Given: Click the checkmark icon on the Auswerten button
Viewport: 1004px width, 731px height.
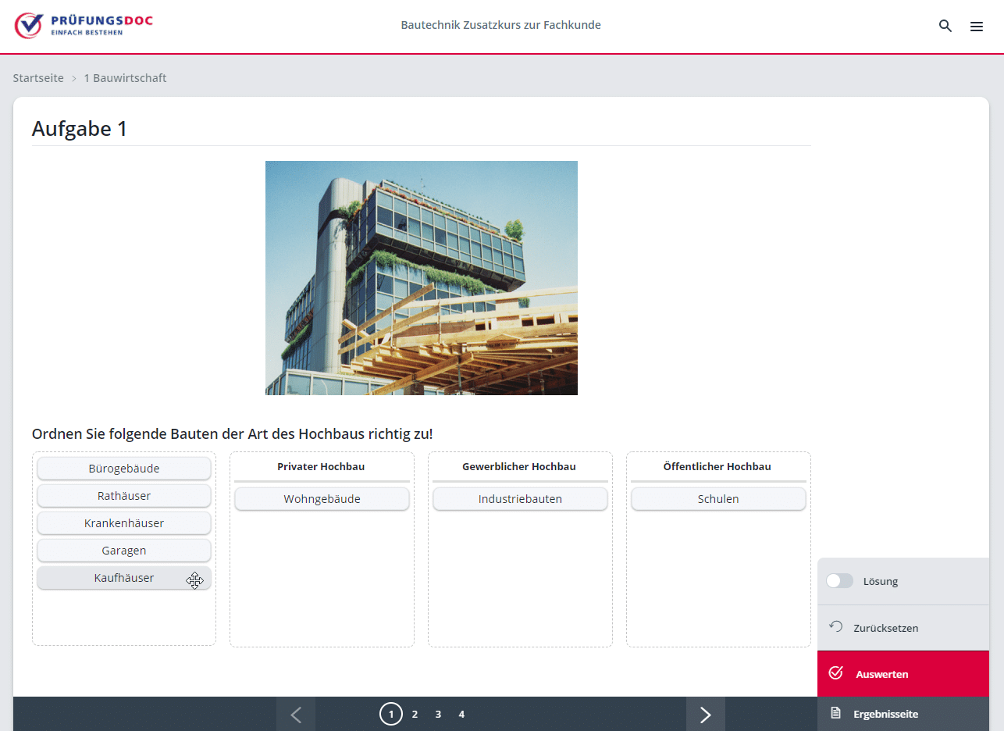Looking at the screenshot, I should pos(837,672).
